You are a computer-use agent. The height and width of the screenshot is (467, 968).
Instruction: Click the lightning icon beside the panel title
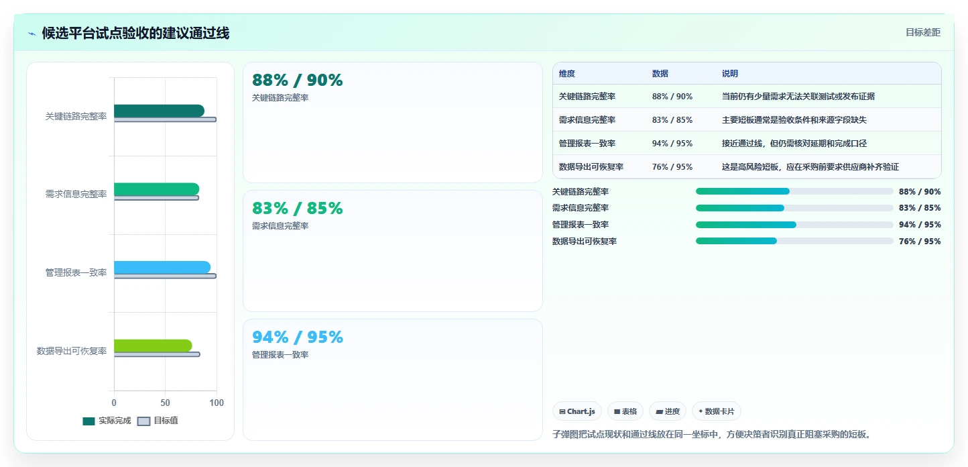pos(32,33)
